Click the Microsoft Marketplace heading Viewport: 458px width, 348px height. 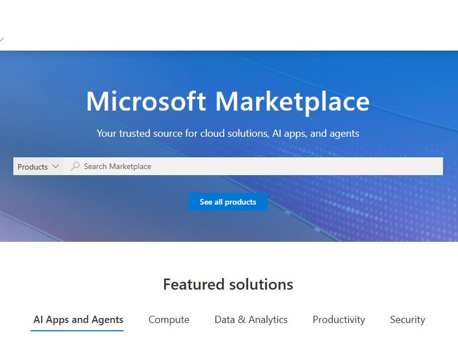click(228, 101)
